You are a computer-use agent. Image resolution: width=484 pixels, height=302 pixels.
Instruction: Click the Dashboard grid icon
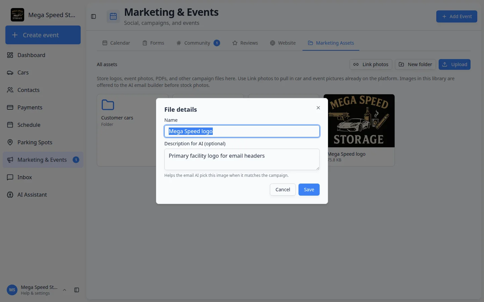[x=10, y=55]
